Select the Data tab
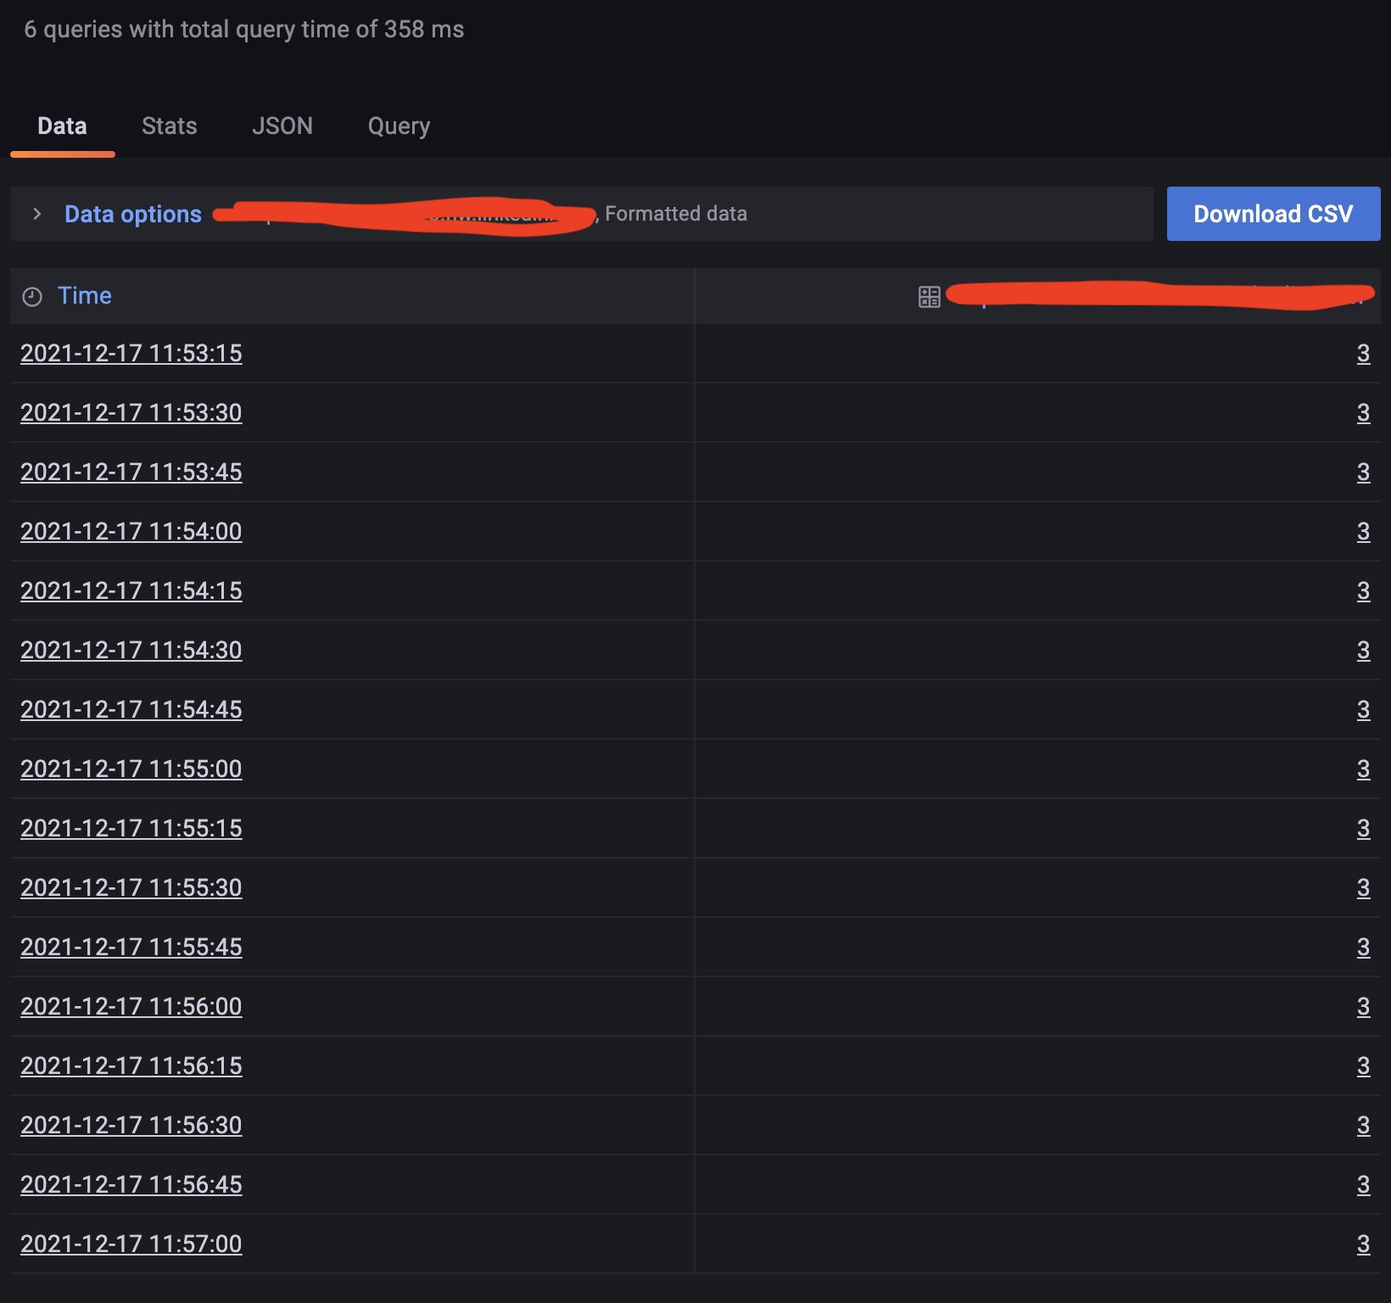Image resolution: width=1391 pixels, height=1303 pixels. coord(61,126)
